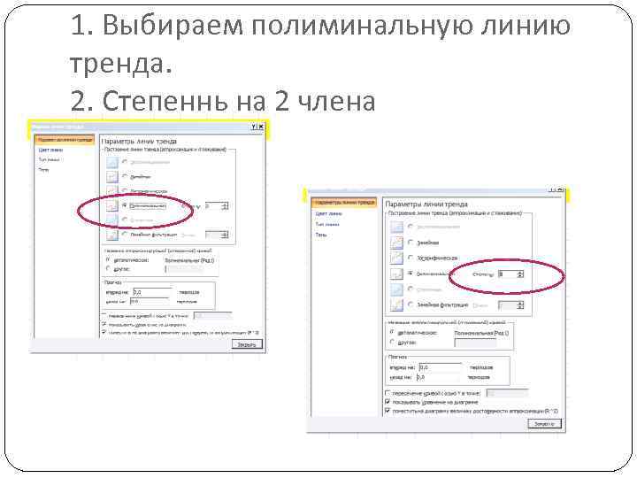The height and width of the screenshot is (478, 637).
Task: Adjust Степень spinner arrows in right dialog
Action: [520, 274]
